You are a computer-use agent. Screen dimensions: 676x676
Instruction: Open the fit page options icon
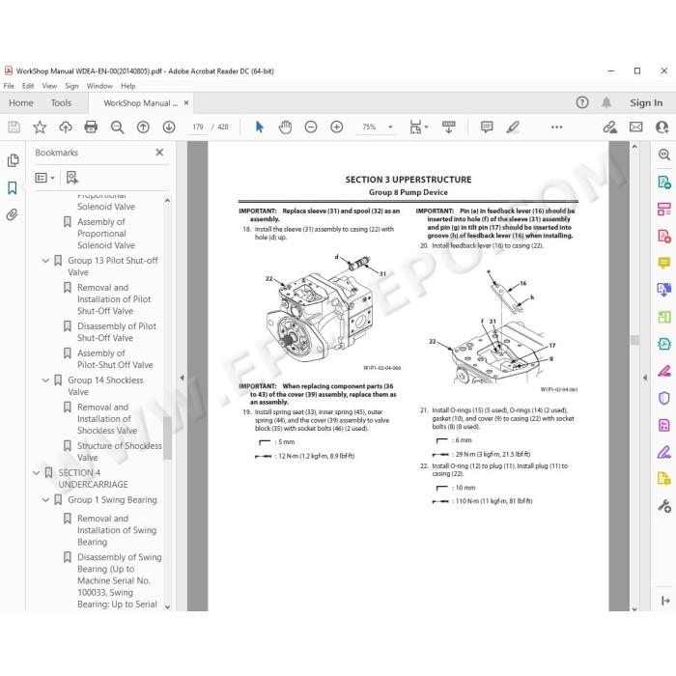coord(418,127)
